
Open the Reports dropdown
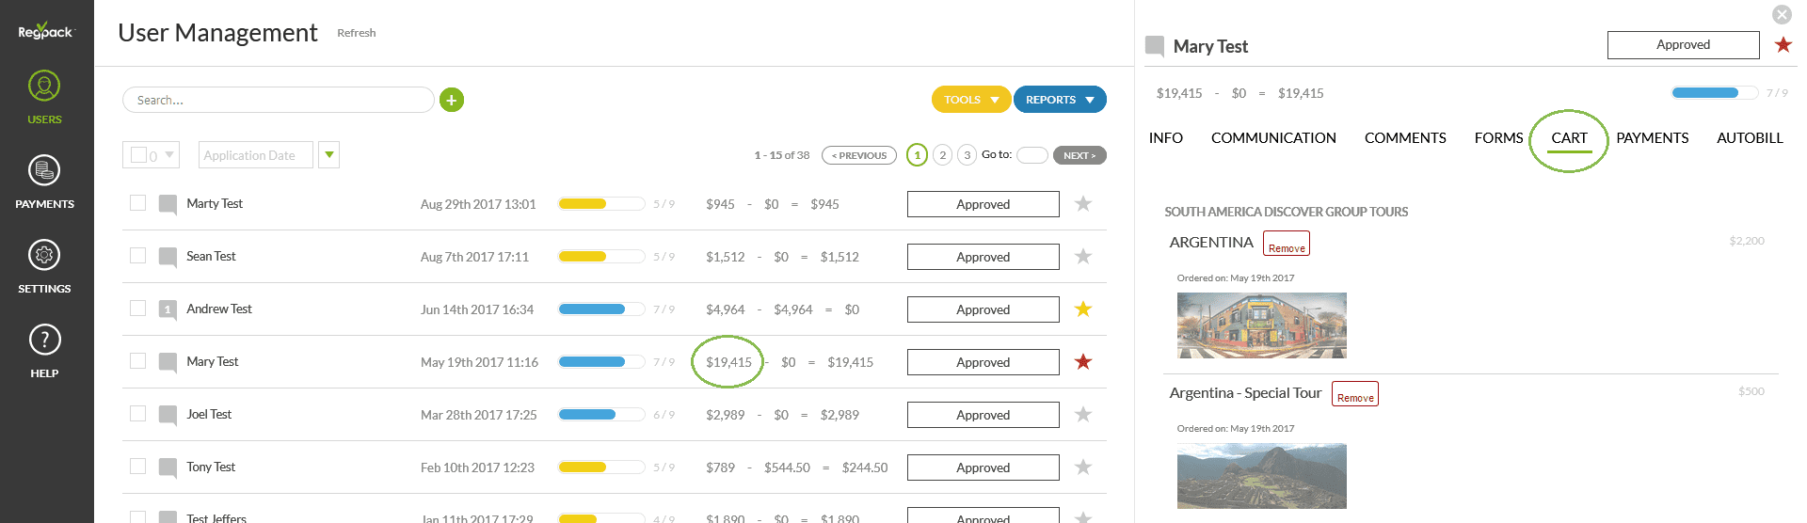click(x=1059, y=100)
